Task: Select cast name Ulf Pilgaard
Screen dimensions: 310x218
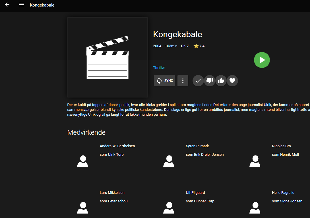Action: tap(195, 192)
